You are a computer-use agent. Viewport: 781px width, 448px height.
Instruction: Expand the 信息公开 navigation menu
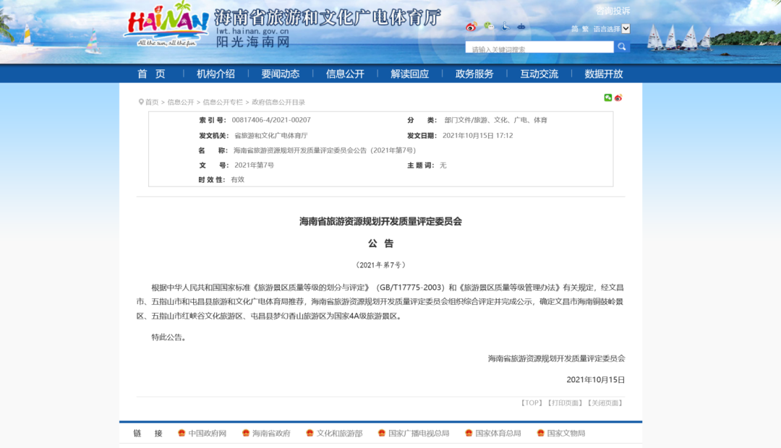point(345,74)
